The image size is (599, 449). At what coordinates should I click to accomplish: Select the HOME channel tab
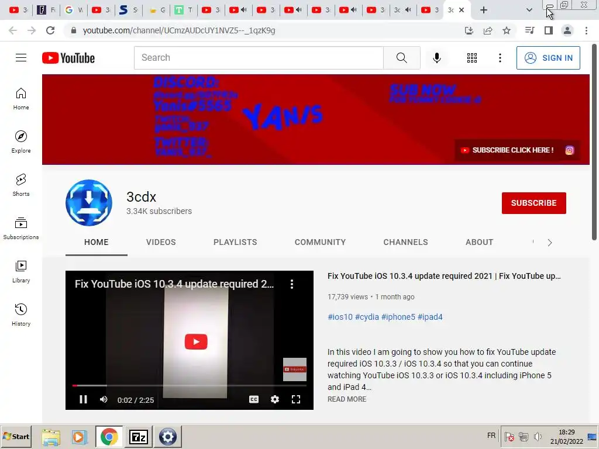pyautogui.click(x=97, y=242)
